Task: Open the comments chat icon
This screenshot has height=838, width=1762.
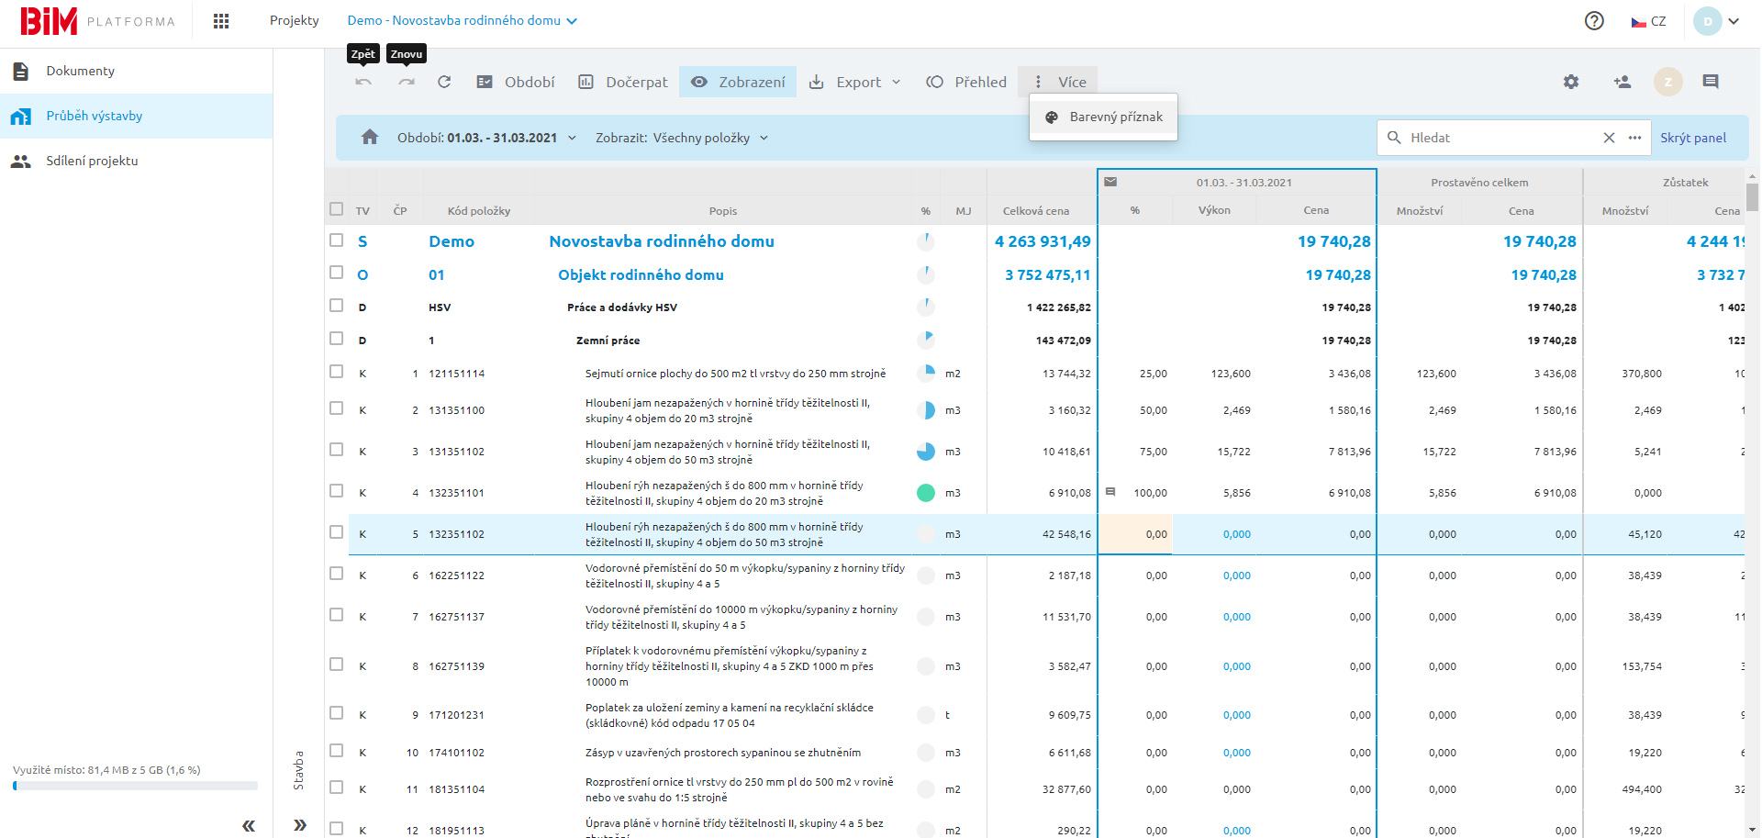Action: pyautogui.click(x=1710, y=83)
